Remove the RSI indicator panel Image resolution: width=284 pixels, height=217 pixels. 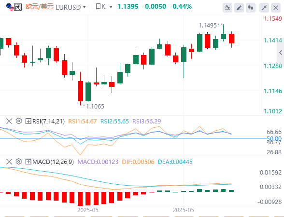pyautogui.click(x=9, y=121)
